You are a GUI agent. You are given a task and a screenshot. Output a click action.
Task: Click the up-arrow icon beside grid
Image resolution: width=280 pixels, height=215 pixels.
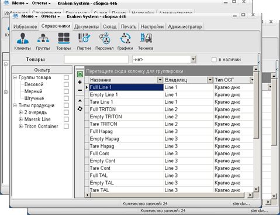click(80, 101)
